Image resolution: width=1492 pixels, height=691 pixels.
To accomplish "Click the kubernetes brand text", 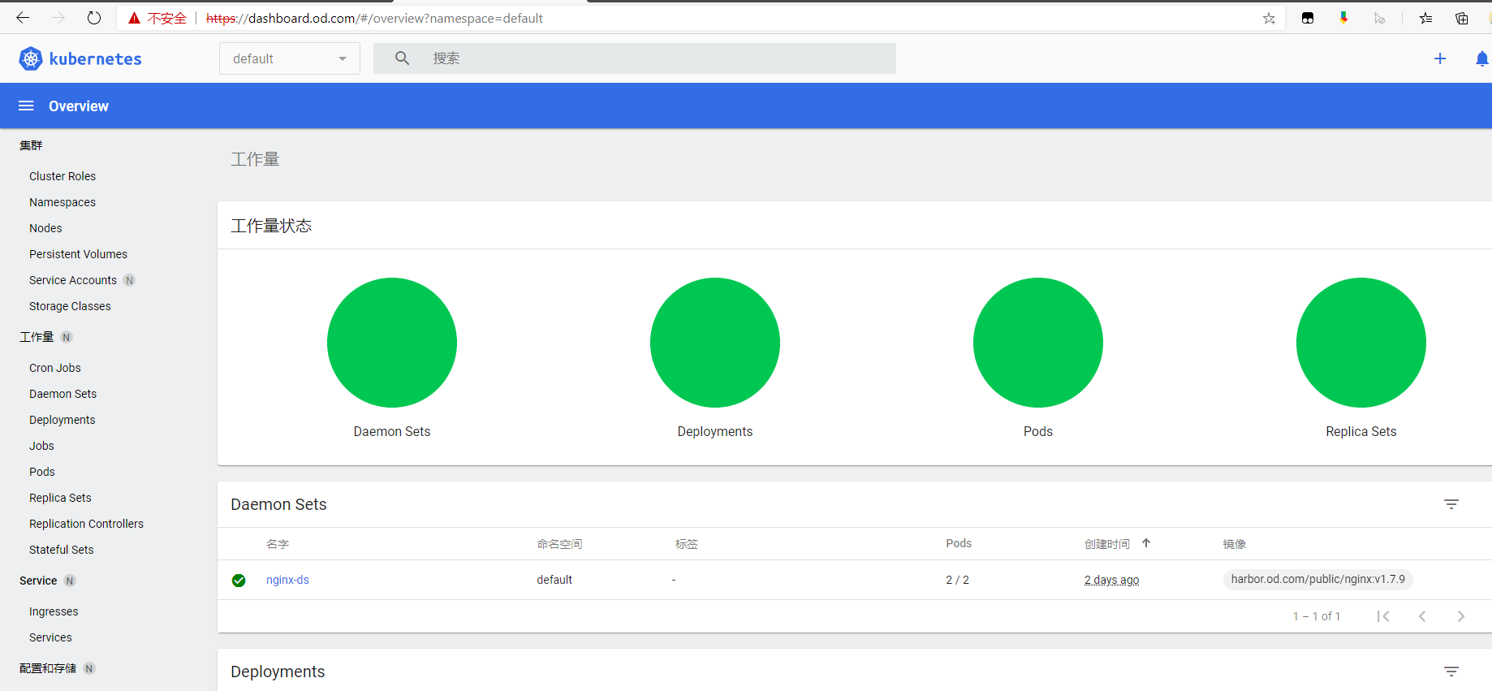I will 95,58.
